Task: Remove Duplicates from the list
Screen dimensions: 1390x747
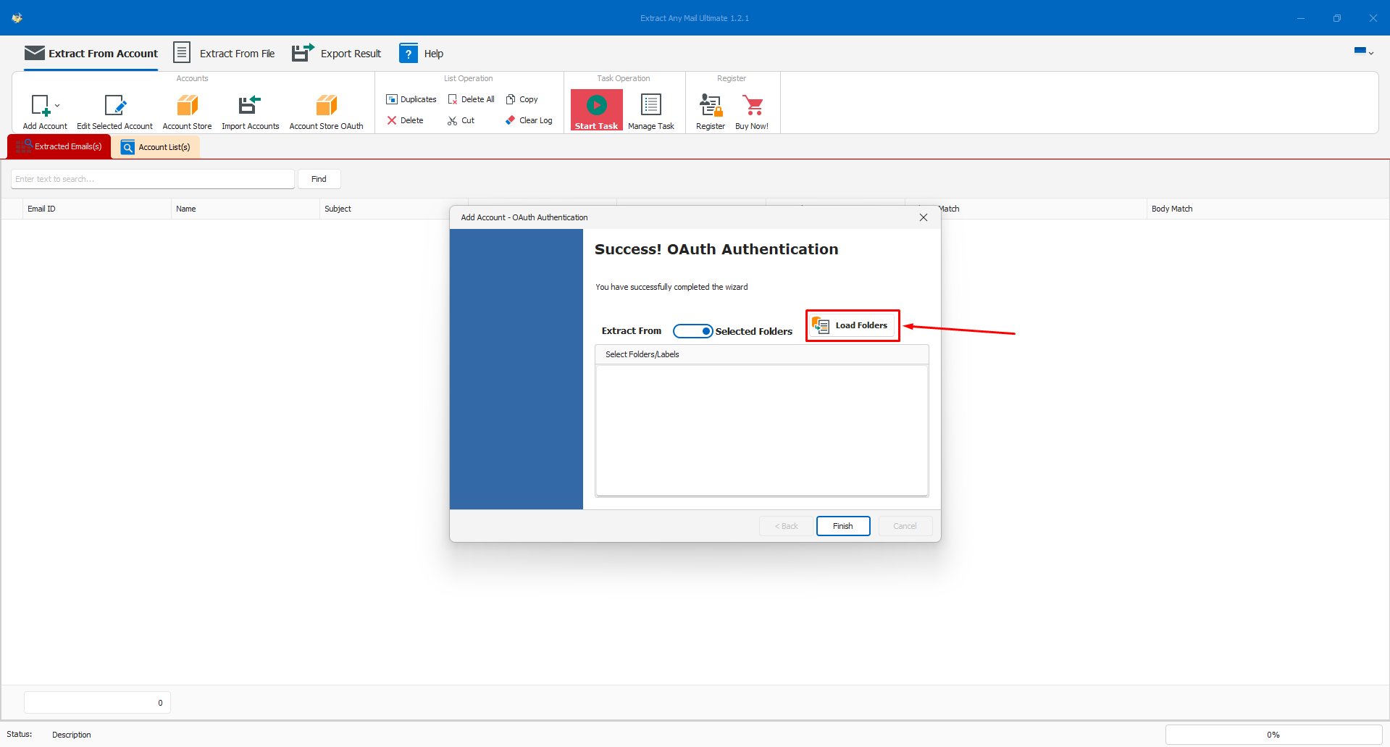Action: click(x=411, y=99)
